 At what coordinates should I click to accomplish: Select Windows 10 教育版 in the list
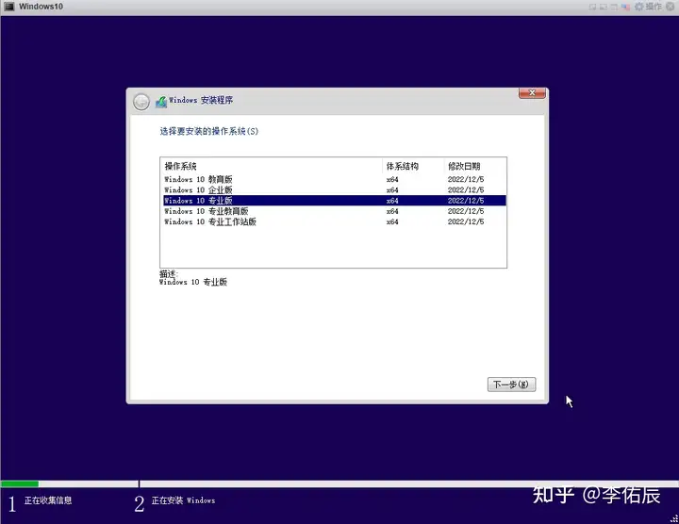(x=334, y=179)
